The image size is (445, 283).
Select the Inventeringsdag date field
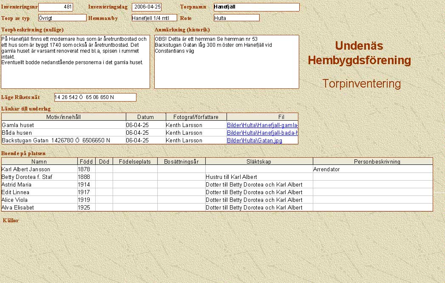tap(147, 7)
